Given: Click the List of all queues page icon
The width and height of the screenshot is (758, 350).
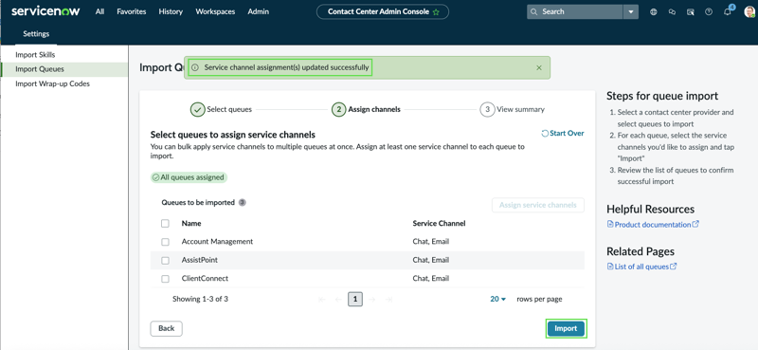Looking at the screenshot, I should tap(610, 267).
